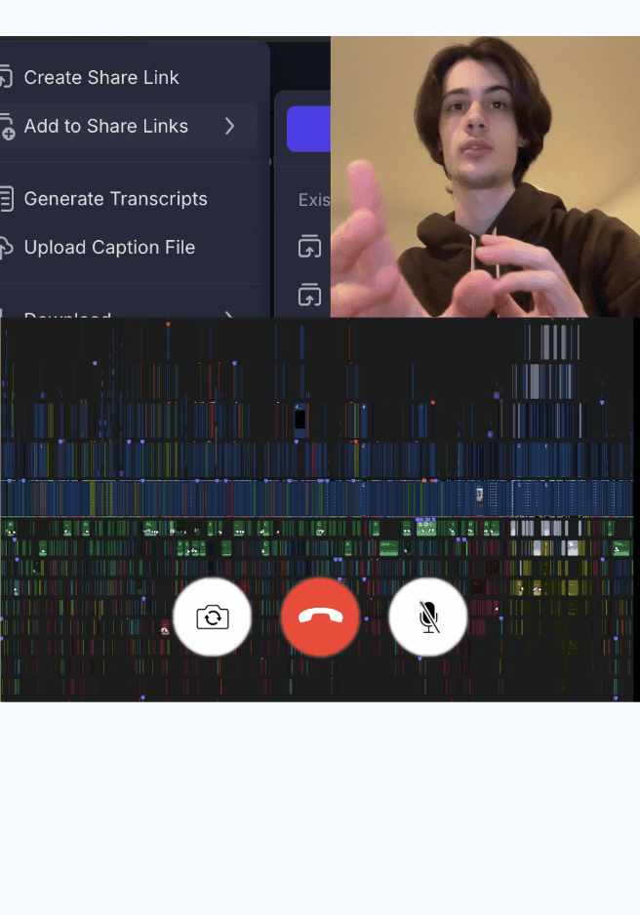The height and width of the screenshot is (915, 640).
Task: Click the Upload Caption File cloud icon
Action: click(5, 248)
